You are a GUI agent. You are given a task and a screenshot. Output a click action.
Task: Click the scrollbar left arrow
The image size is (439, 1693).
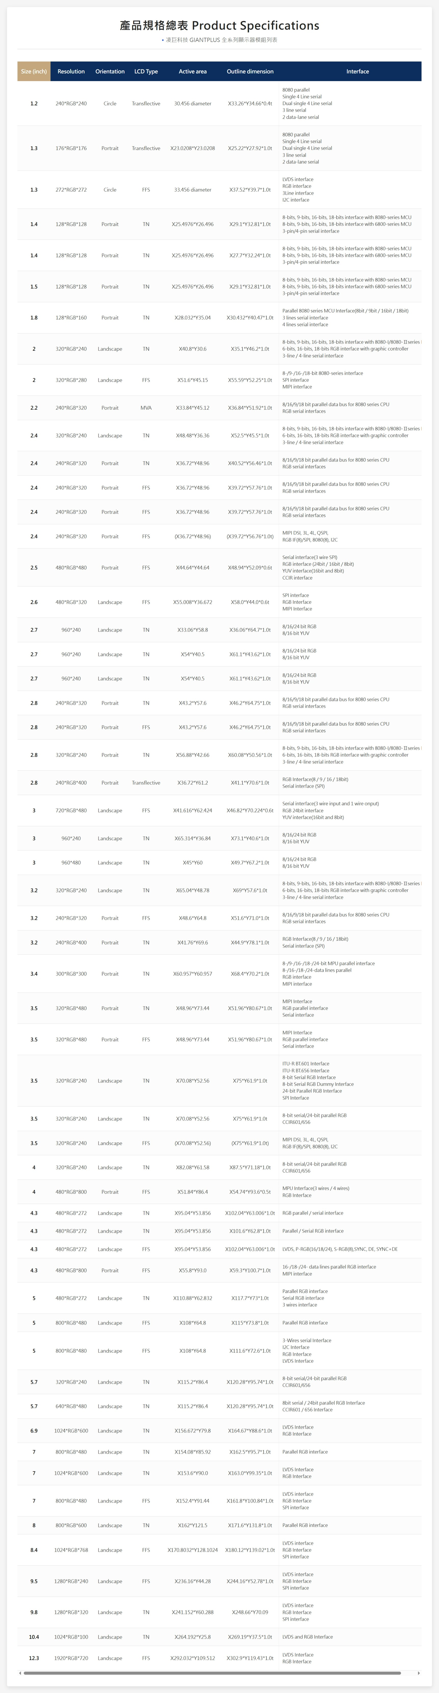pos(20,1673)
